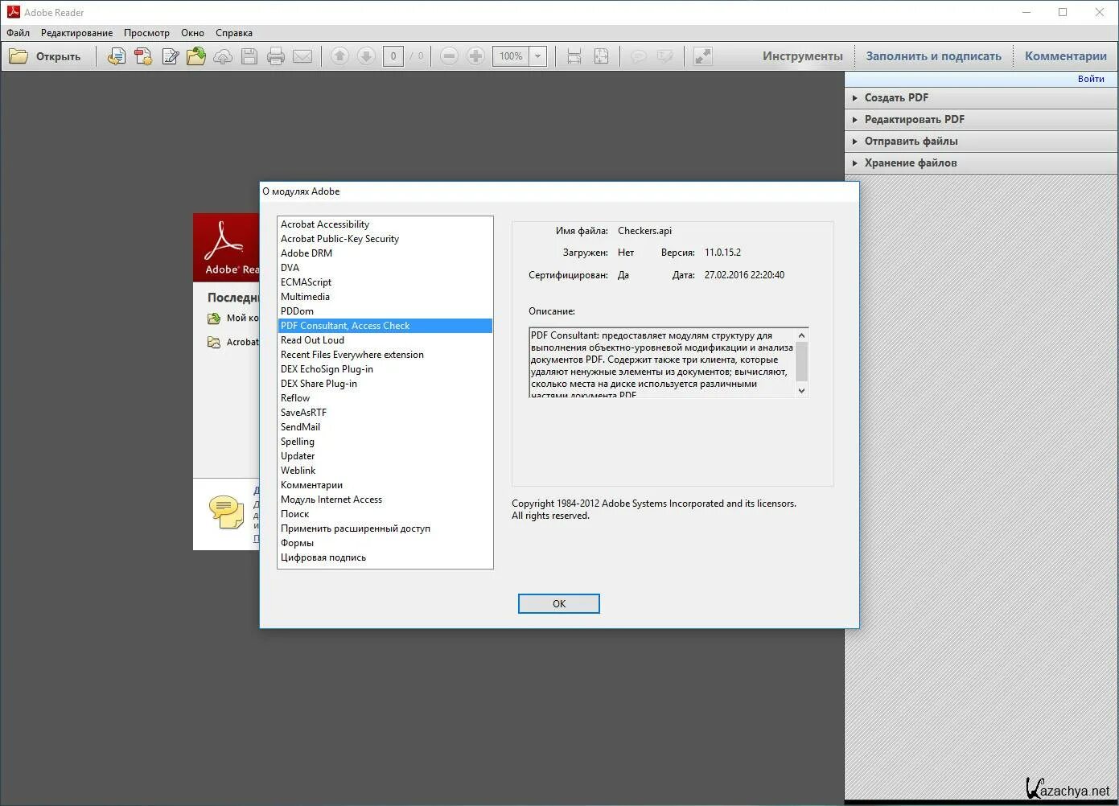
Task: Click the zoom out minus icon
Action: (x=450, y=56)
